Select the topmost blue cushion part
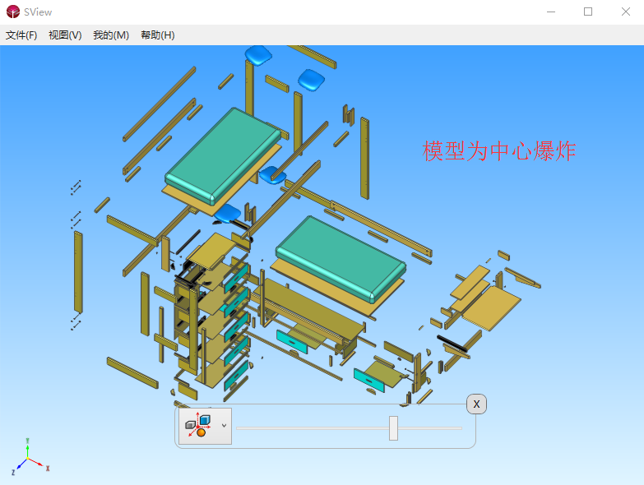 click(x=258, y=55)
